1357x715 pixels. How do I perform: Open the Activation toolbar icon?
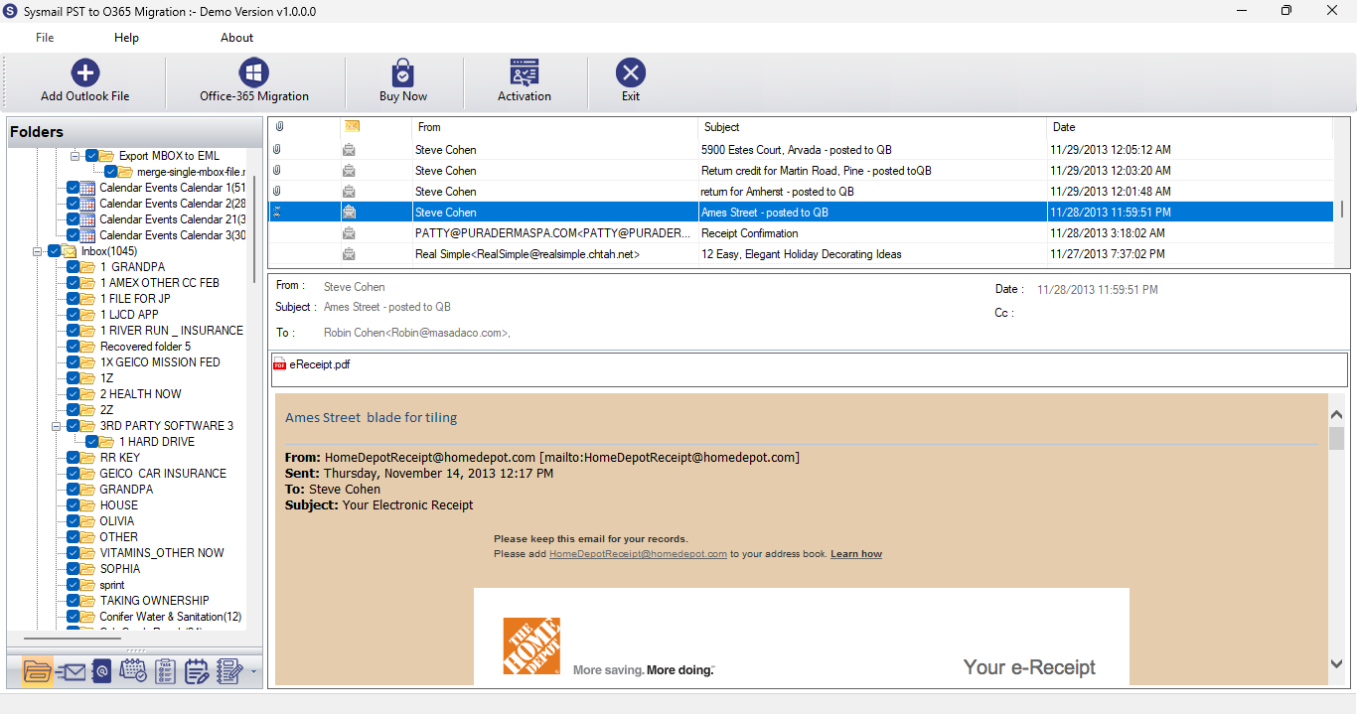525,72
